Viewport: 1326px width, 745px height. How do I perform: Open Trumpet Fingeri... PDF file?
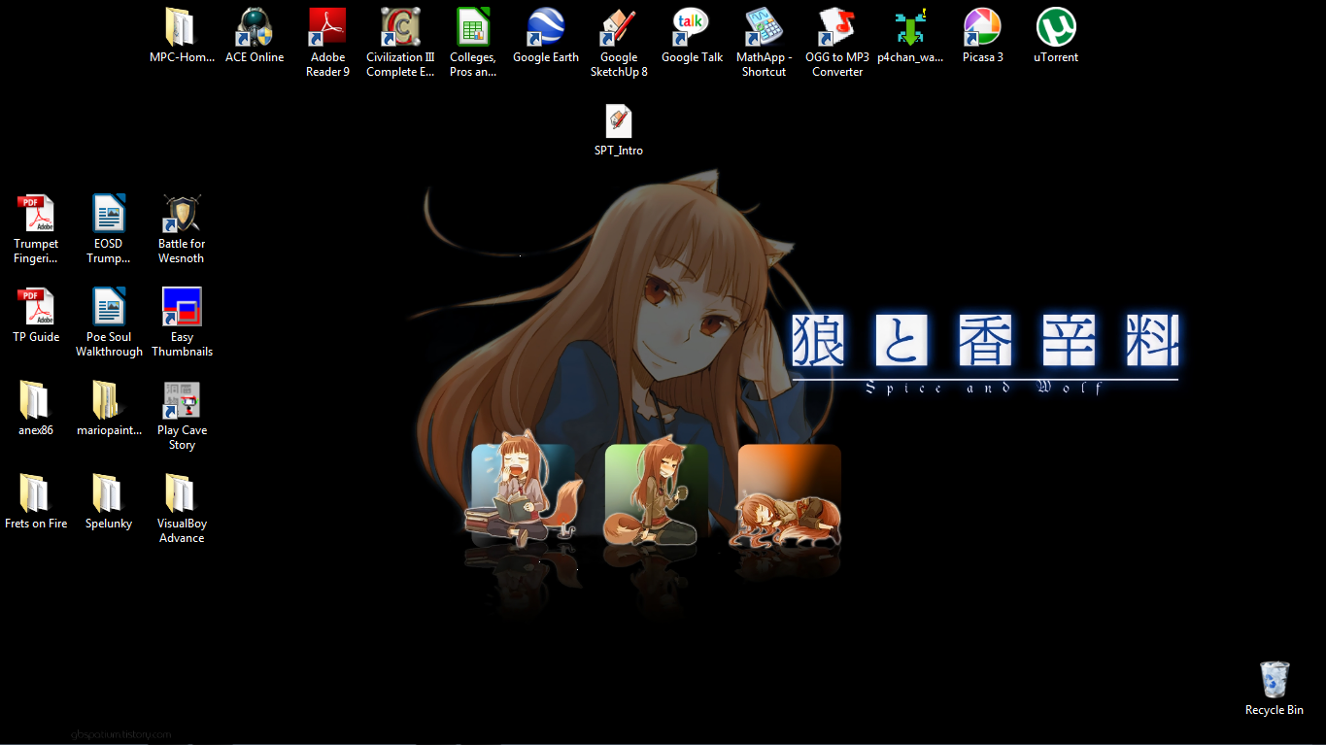click(x=36, y=214)
